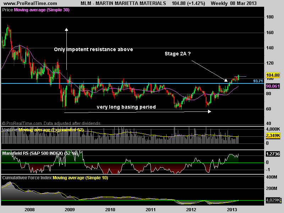Click the www.ProRealTime.com header link

click(30, 3)
